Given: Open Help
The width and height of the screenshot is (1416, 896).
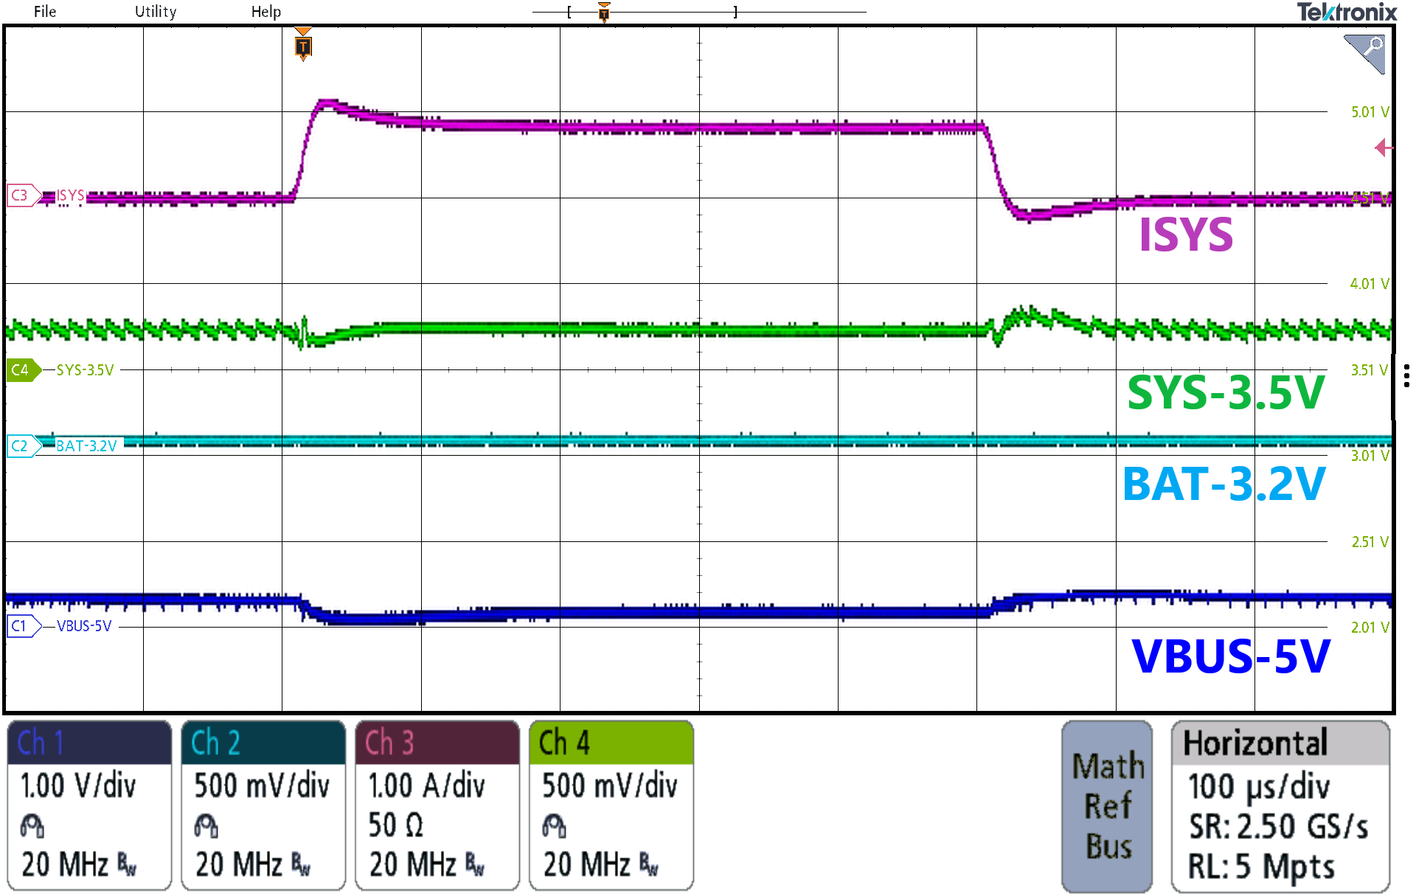Looking at the screenshot, I should 266,11.
